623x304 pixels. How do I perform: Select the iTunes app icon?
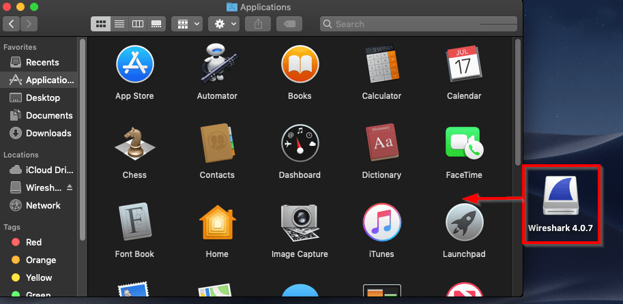[382, 222]
